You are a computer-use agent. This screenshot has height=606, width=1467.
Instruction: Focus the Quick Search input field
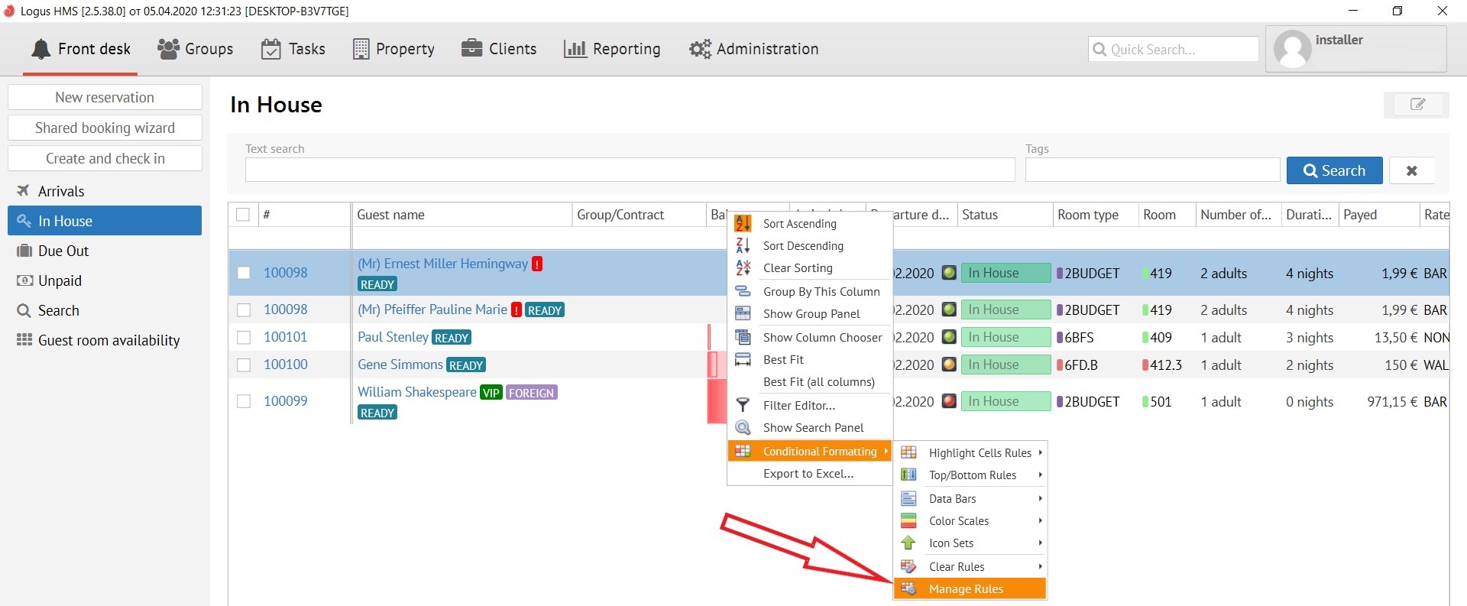click(x=1180, y=49)
